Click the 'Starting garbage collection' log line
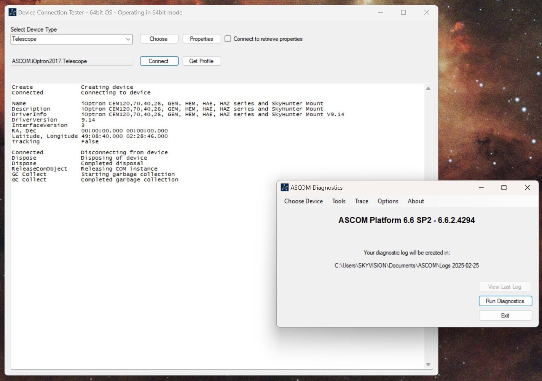Screen dimensions: 542x381 tap(93, 174)
